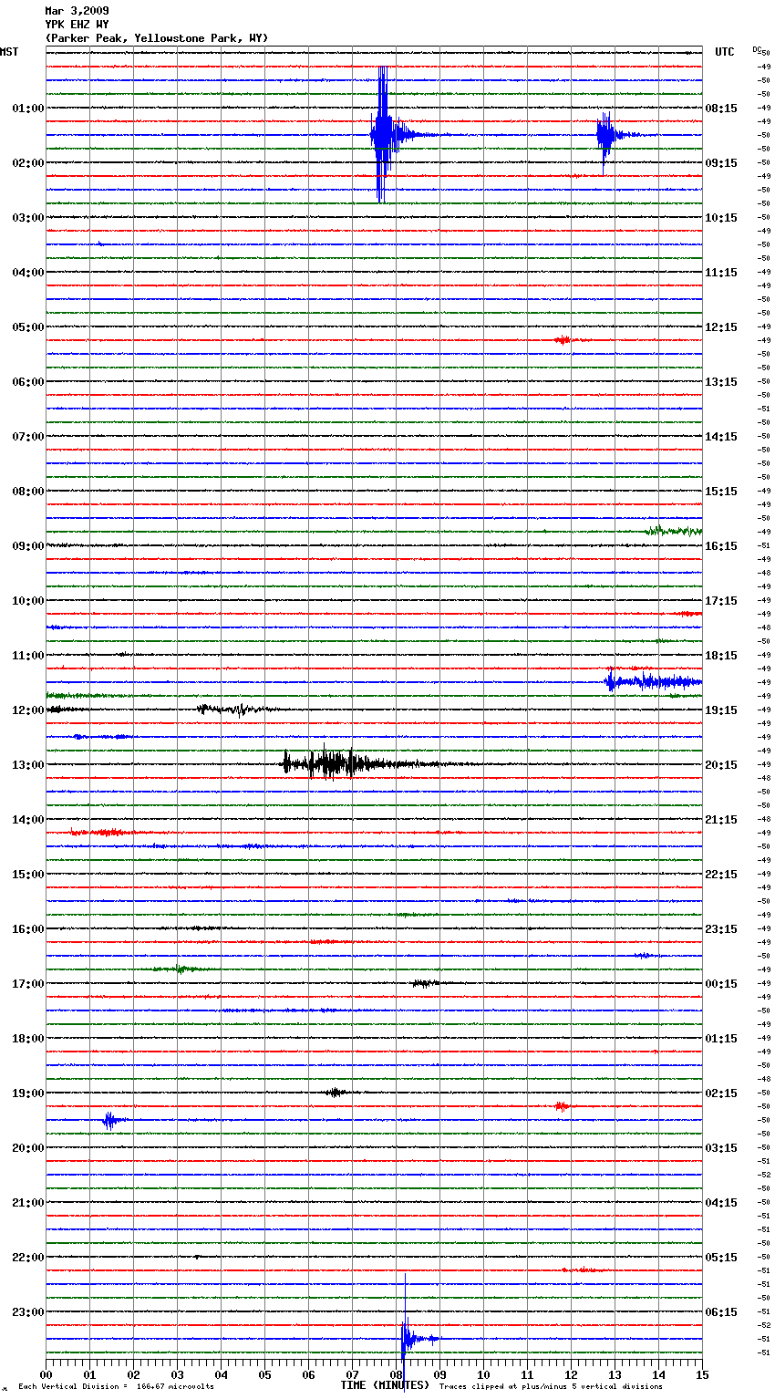Click the 22:15 UTC time label

[721, 875]
